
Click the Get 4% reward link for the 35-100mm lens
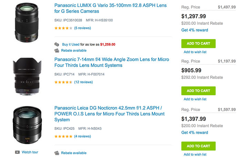195,30
